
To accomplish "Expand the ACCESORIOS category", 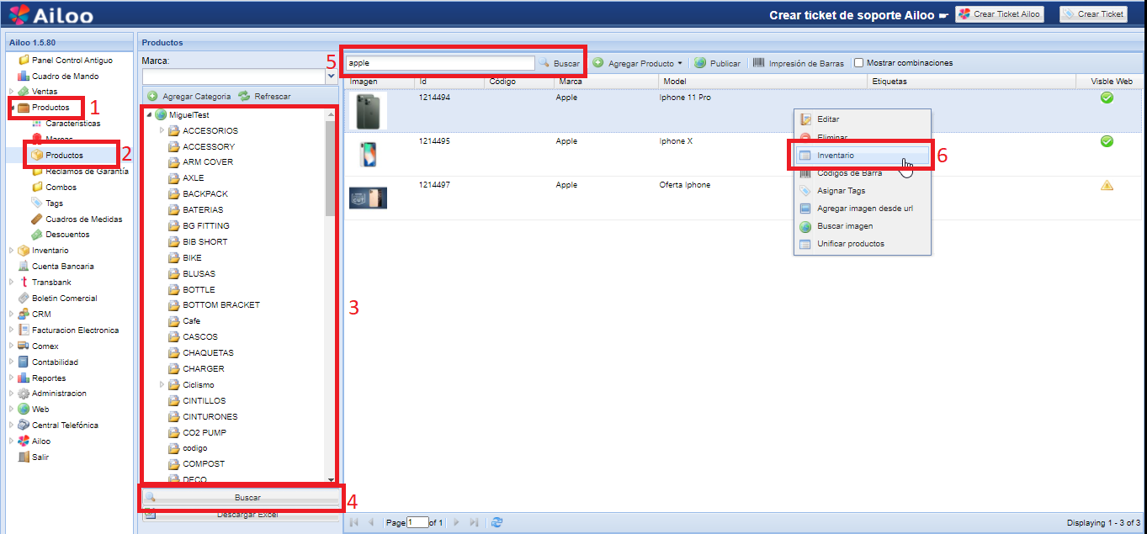I will (162, 130).
